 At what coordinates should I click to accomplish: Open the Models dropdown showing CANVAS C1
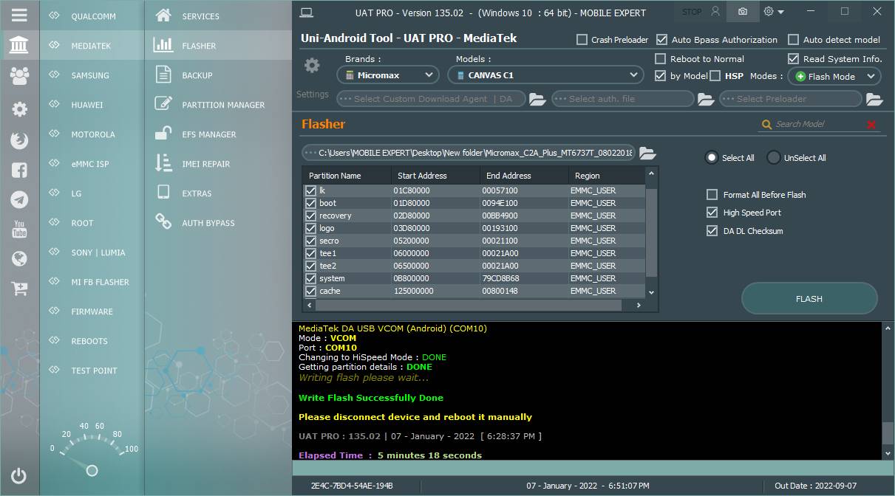(x=545, y=75)
